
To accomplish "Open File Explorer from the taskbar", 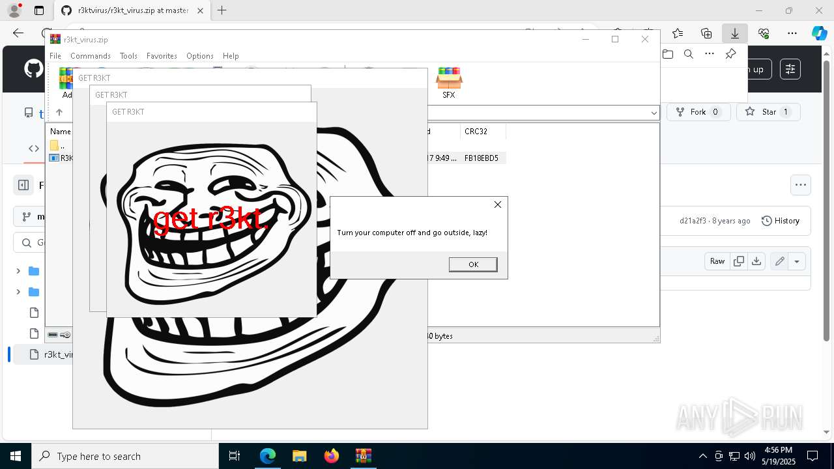I will [299, 456].
